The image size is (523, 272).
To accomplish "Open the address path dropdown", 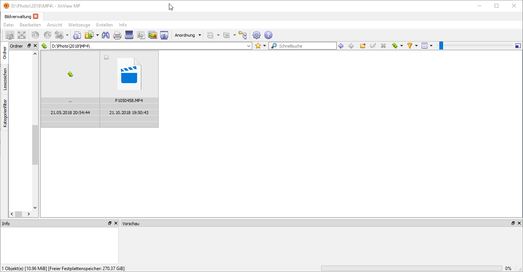I will pyautogui.click(x=249, y=46).
